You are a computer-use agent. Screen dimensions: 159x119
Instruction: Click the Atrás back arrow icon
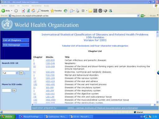point(3,11)
